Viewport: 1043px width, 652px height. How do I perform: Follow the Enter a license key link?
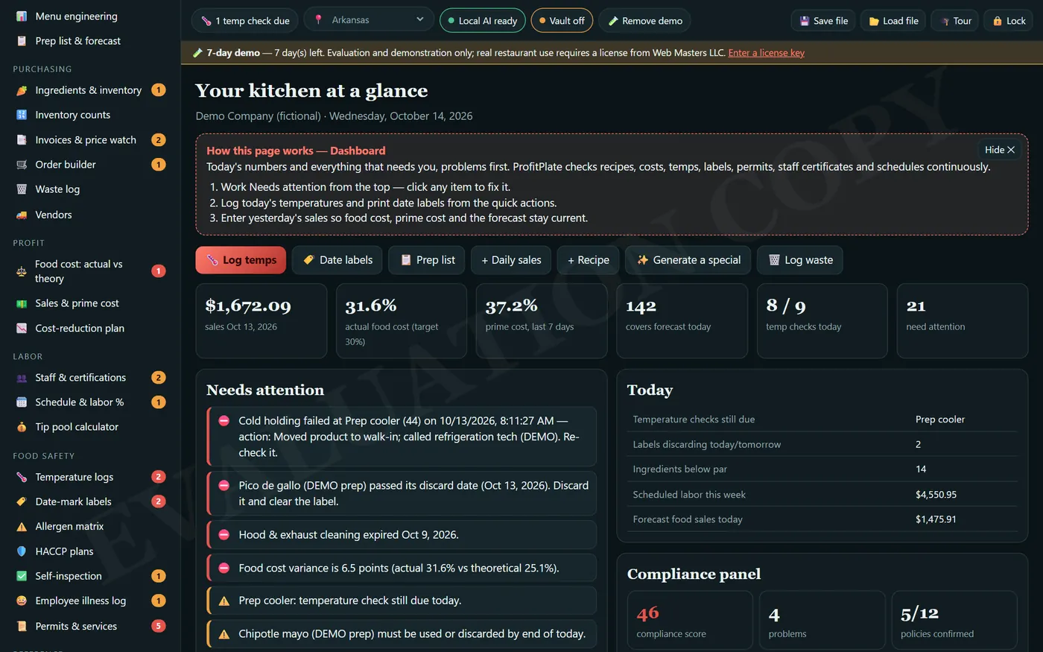click(x=766, y=53)
